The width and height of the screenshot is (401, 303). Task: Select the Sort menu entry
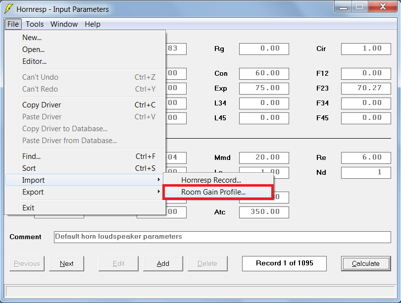(x=85, y=168)
